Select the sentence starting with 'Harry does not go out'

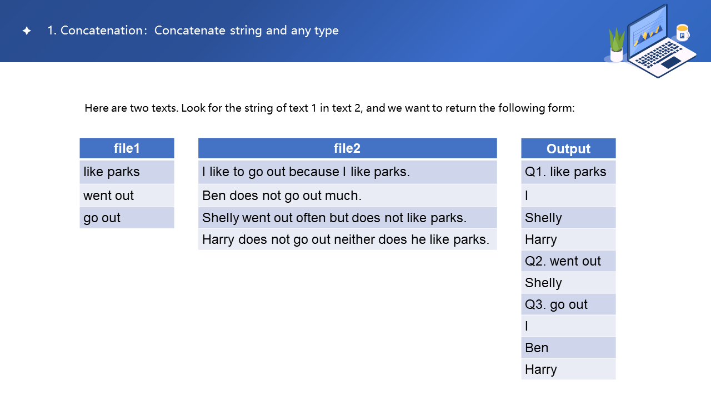point(347,239)
